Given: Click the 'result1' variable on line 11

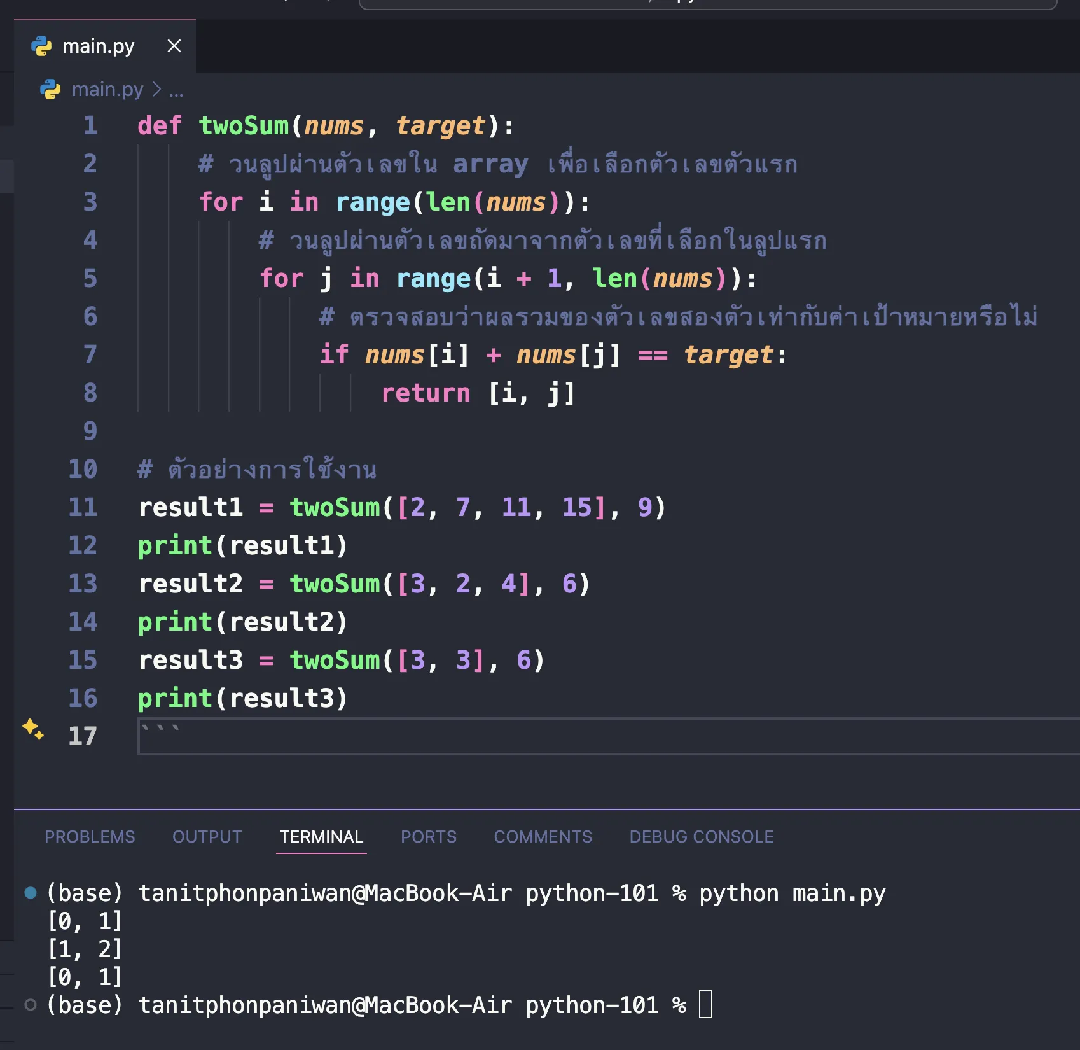Looking at the screenshot, I should 190,507.
